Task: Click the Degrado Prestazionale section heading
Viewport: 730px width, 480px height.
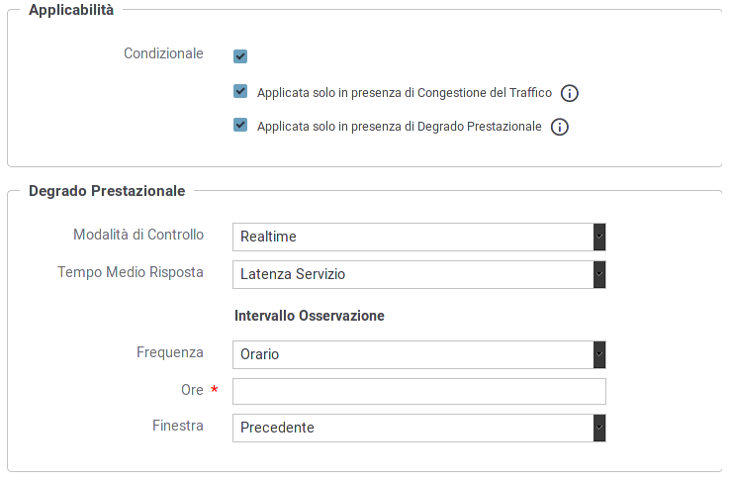Action: (x=107, y=191)
